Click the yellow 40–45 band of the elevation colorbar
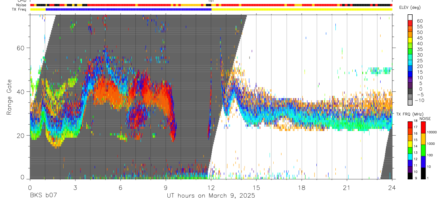441x203 pixels. coord(410,41)
